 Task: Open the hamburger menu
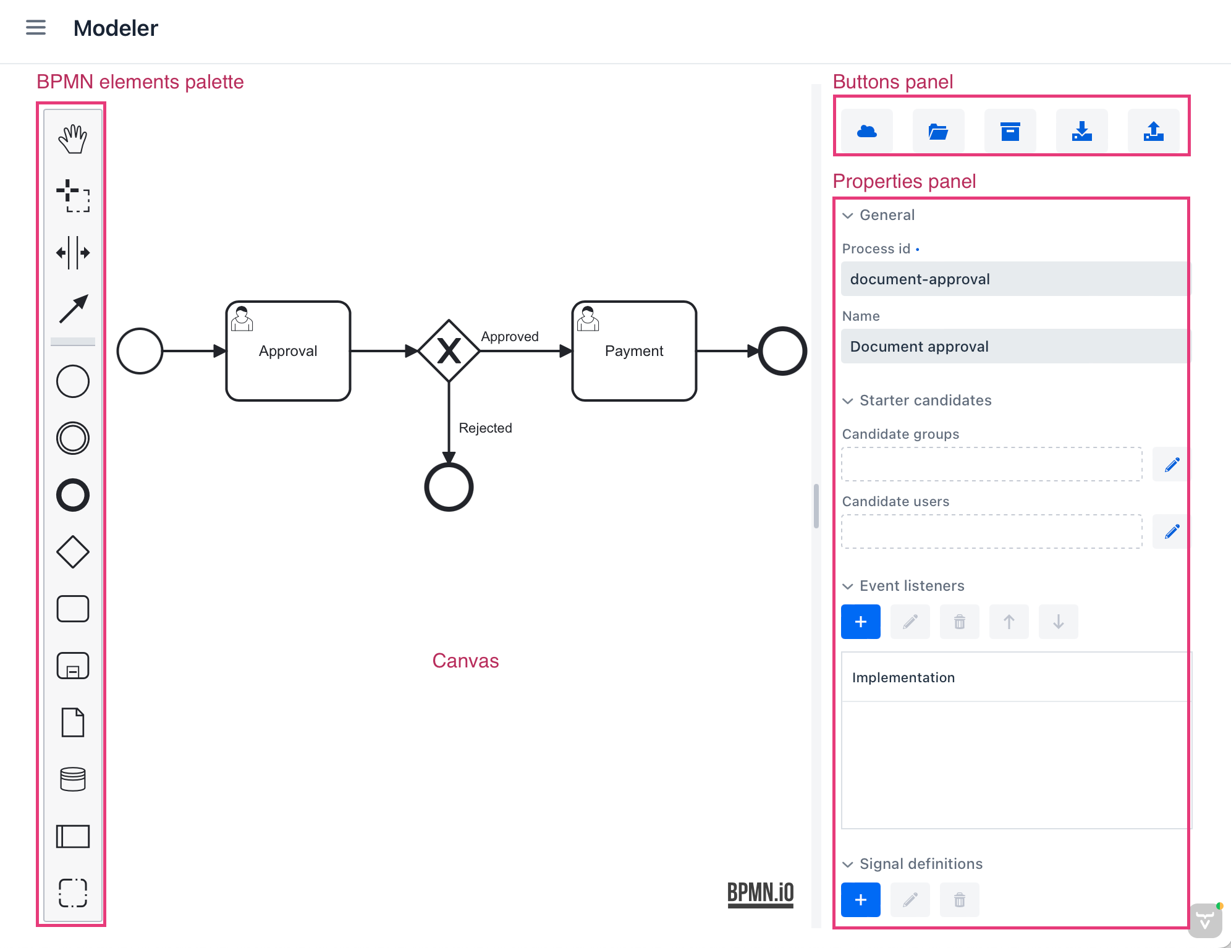click(x=35, y=27)
